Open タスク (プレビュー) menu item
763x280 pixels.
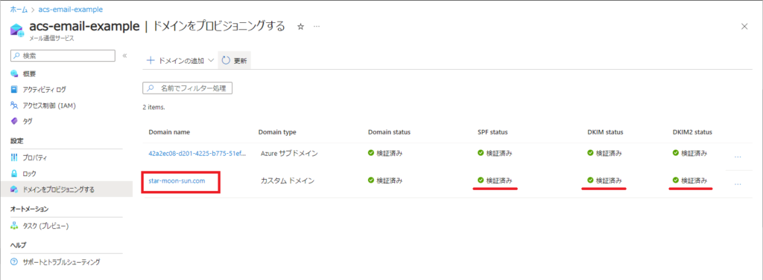45,226
